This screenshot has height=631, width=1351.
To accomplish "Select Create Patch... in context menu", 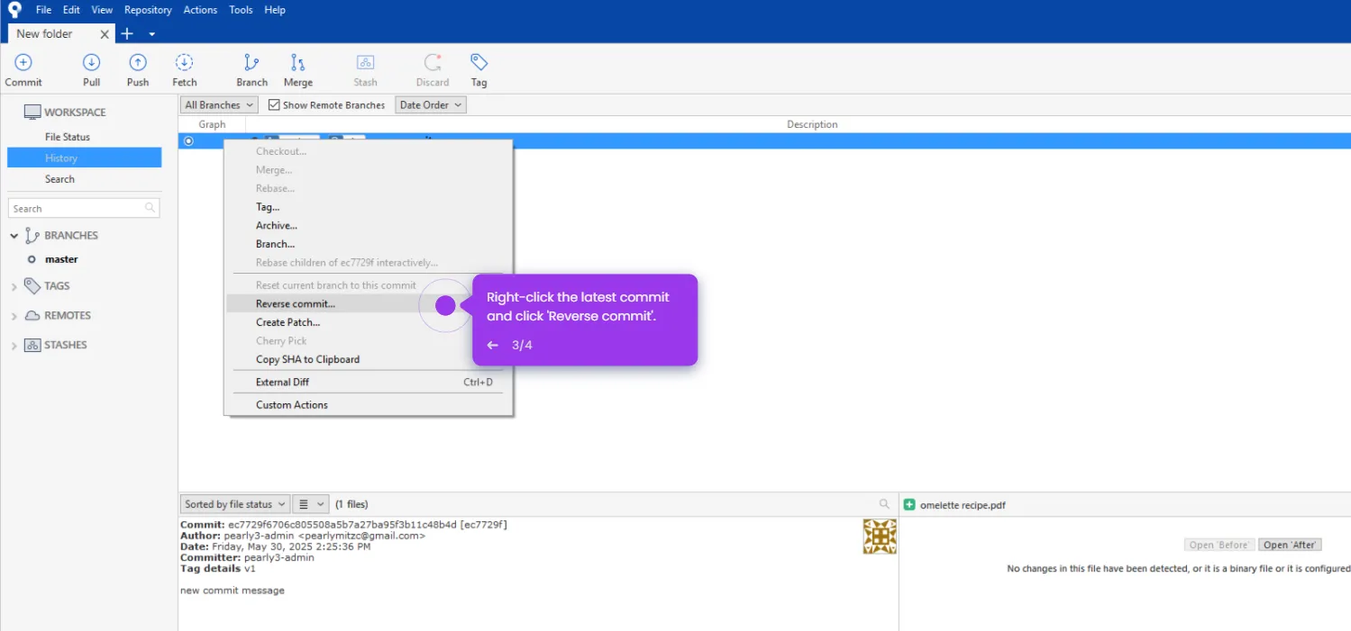I will click(368, 322).
